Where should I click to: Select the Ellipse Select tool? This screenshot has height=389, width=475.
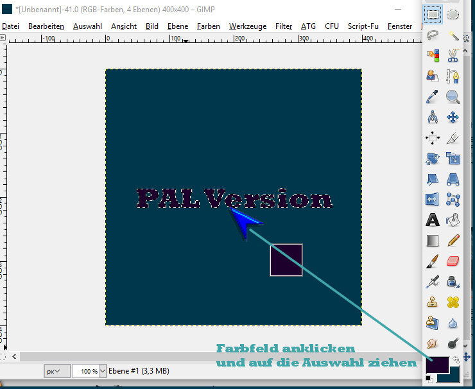click(453, 14)
